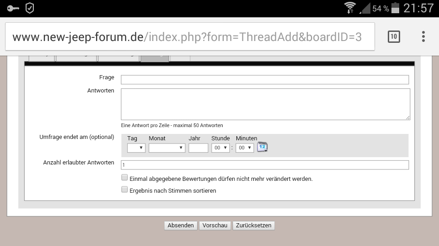Click the Zurücksetzen reset button
The image size is (439, 246).
pos(254,225)
